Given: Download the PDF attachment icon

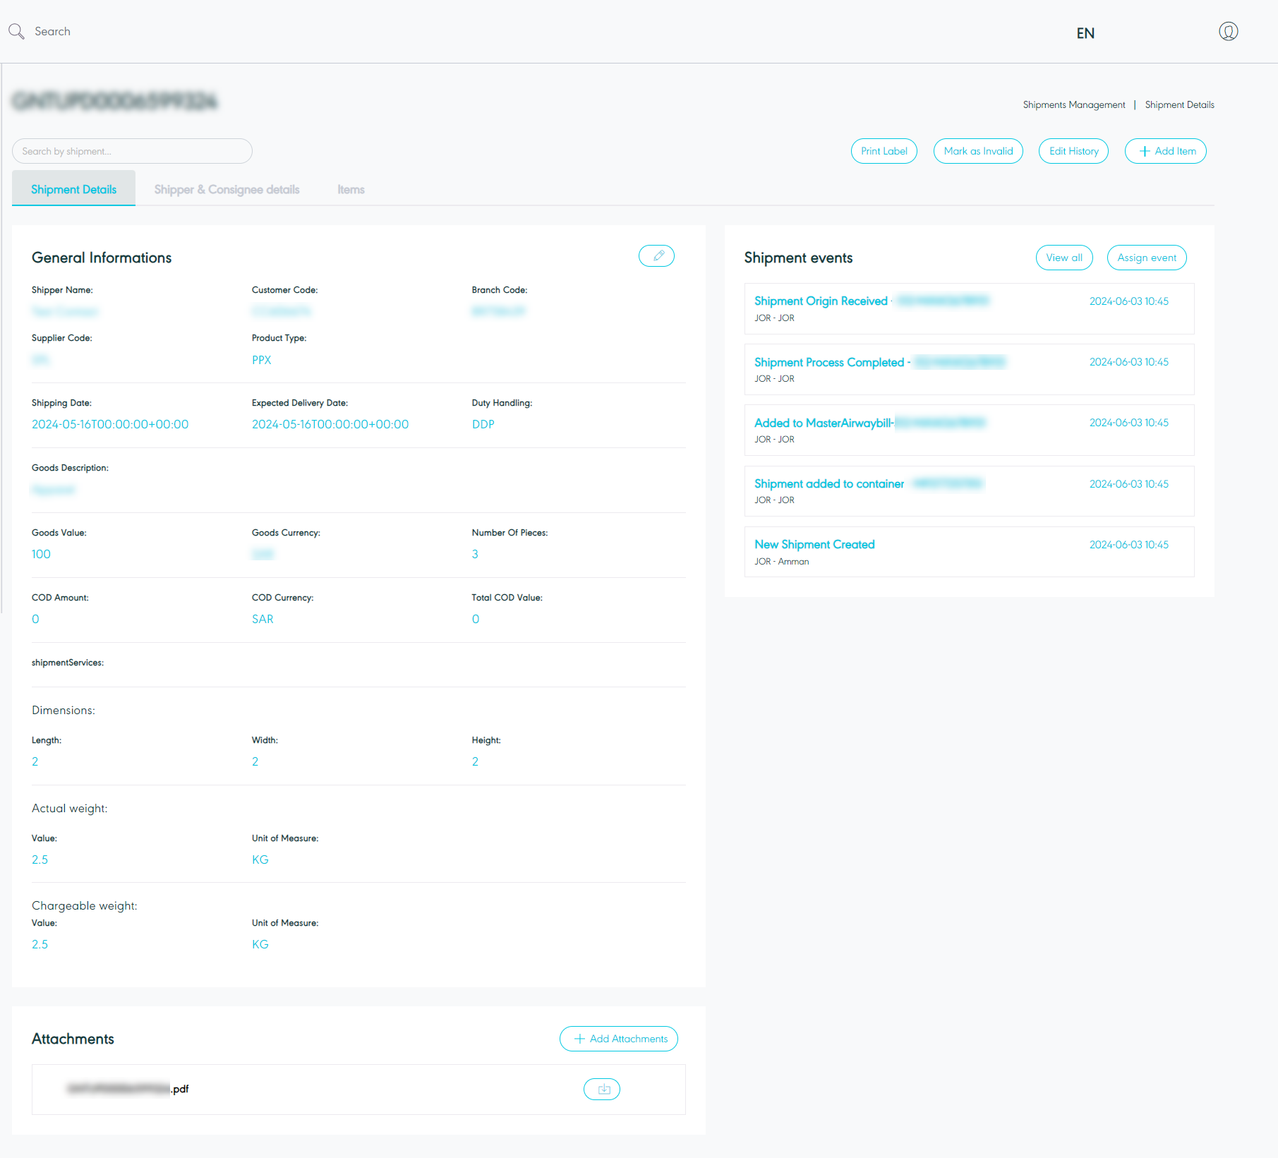Looking at the screenshot, I should (602, 1090).
